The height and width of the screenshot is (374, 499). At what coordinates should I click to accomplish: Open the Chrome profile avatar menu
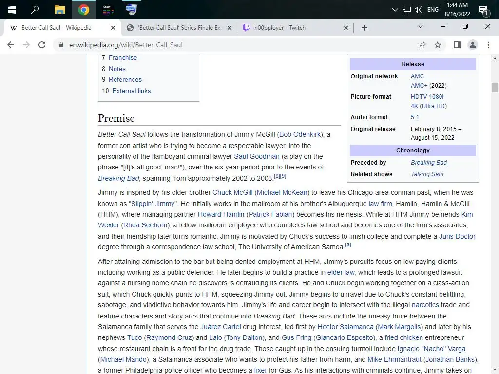click(x=473, y=45)
